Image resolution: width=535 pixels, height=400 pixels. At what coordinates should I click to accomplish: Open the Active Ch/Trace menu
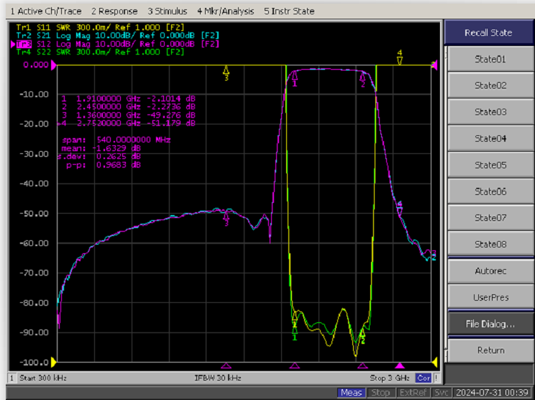coord(46,12)
